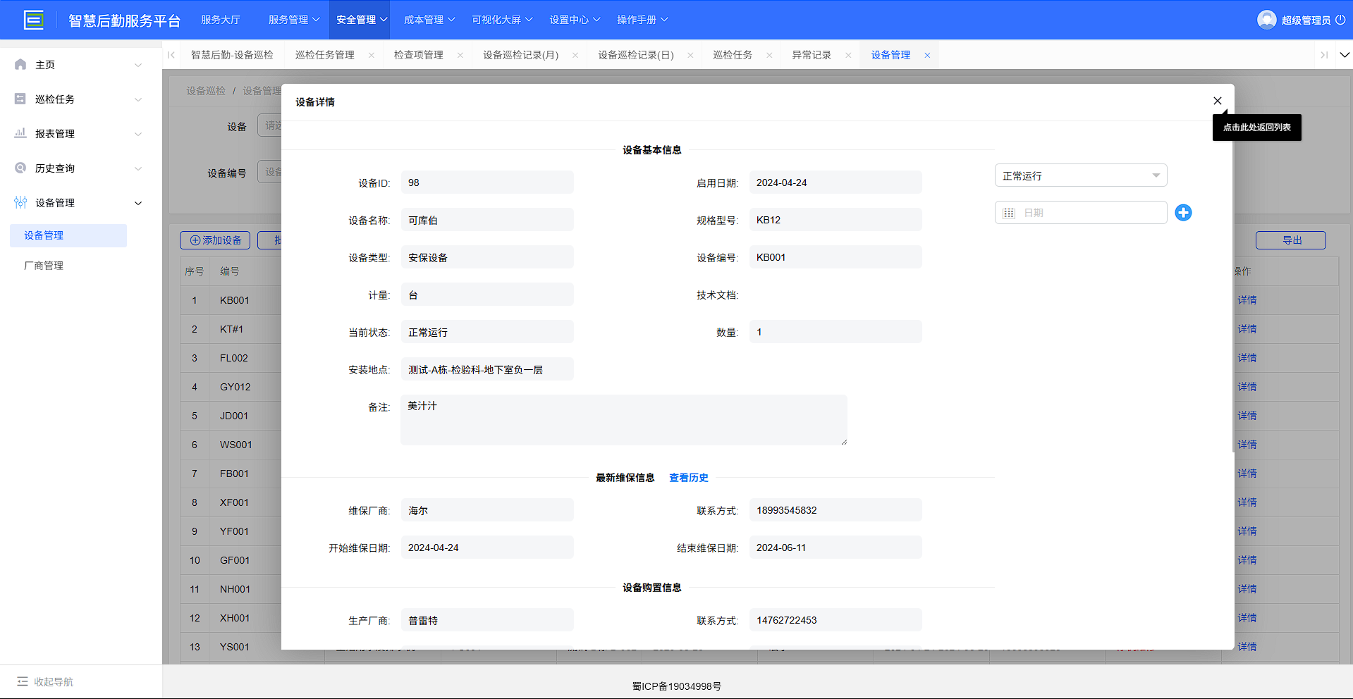Open 详情 link for row GY012
Screen dimensions: 1353x699
(x=1247, y=387)
